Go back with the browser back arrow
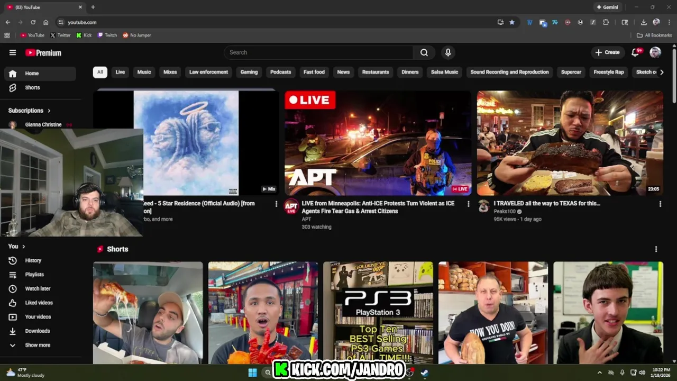The image size is (677, 381). 8,22
